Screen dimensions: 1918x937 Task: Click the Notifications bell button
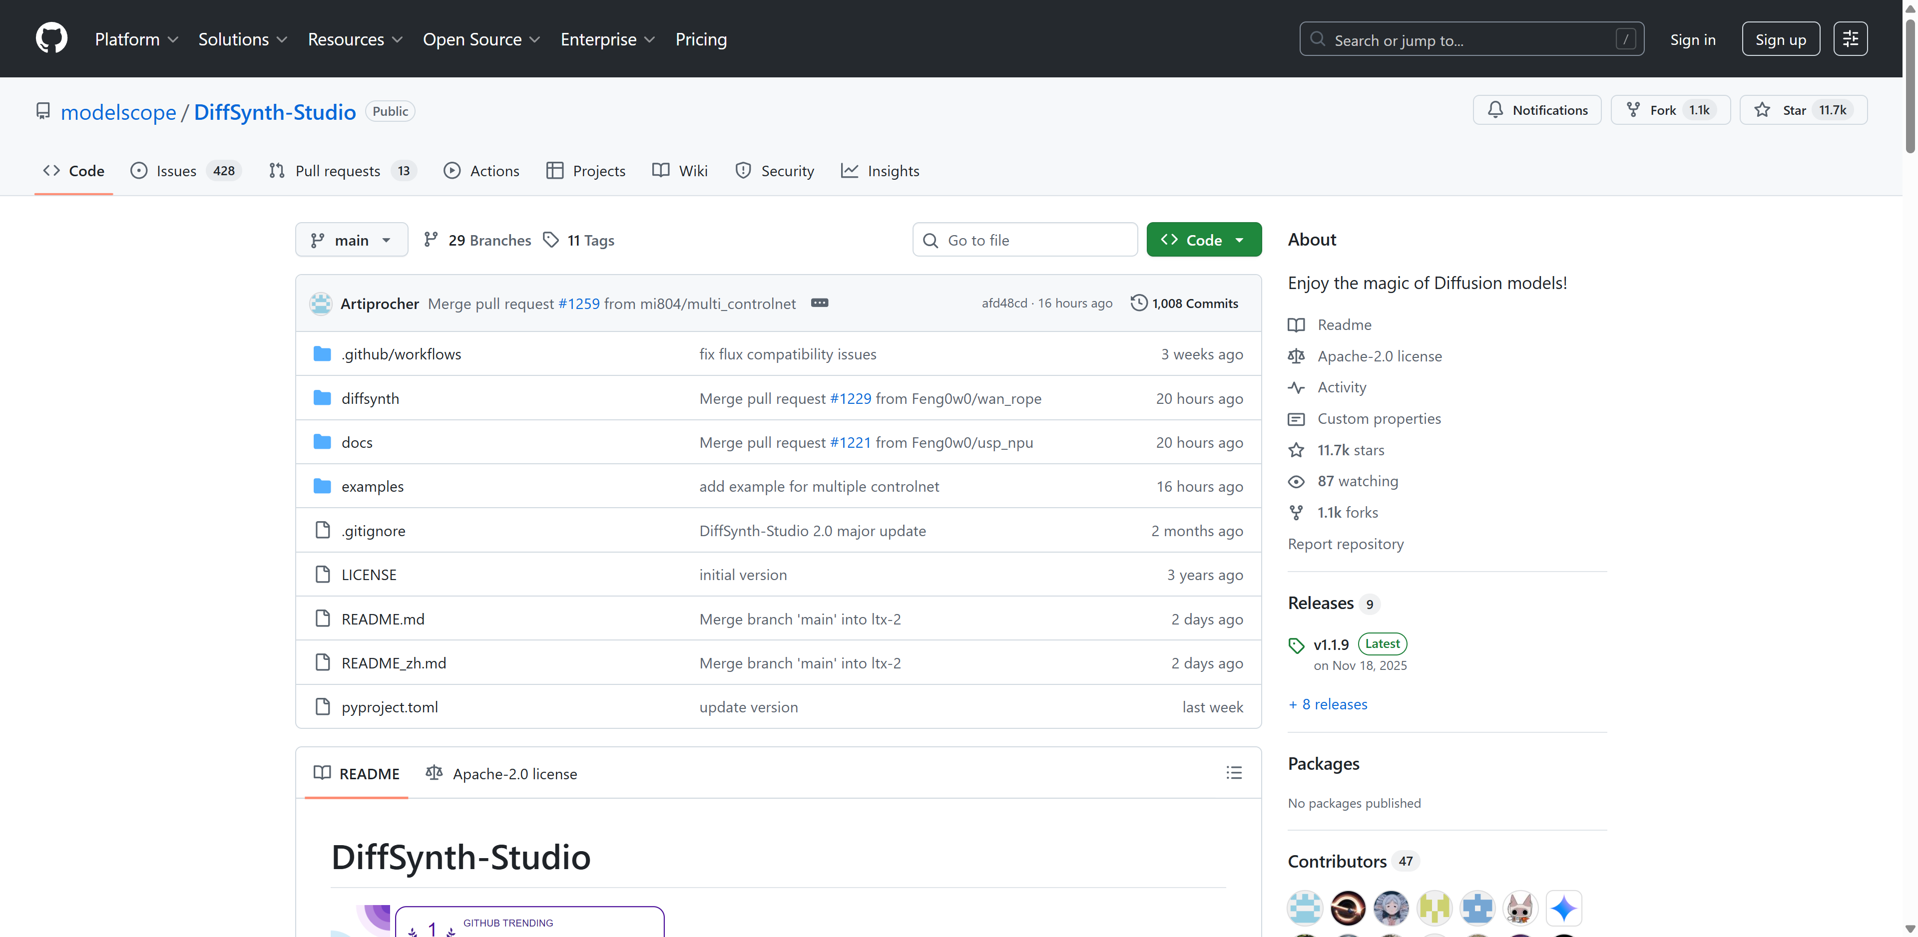[1537, 110]
